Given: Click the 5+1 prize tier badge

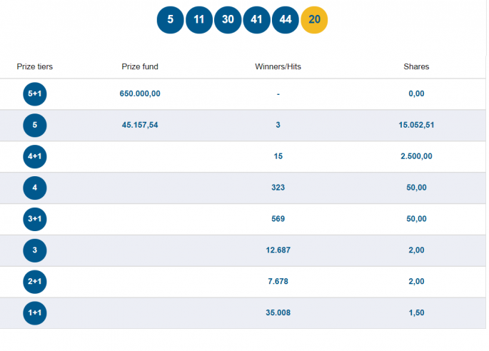Looking at the screenshot, I should pos(35,94).
